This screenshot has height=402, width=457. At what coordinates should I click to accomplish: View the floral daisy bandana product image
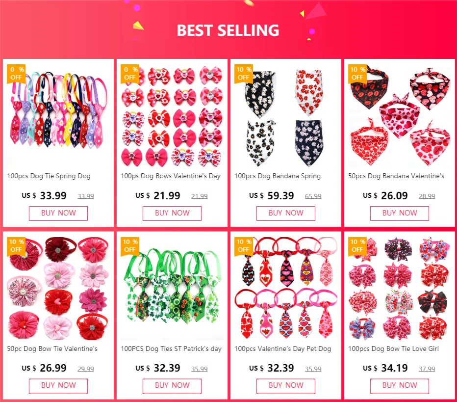click(285, 116)
